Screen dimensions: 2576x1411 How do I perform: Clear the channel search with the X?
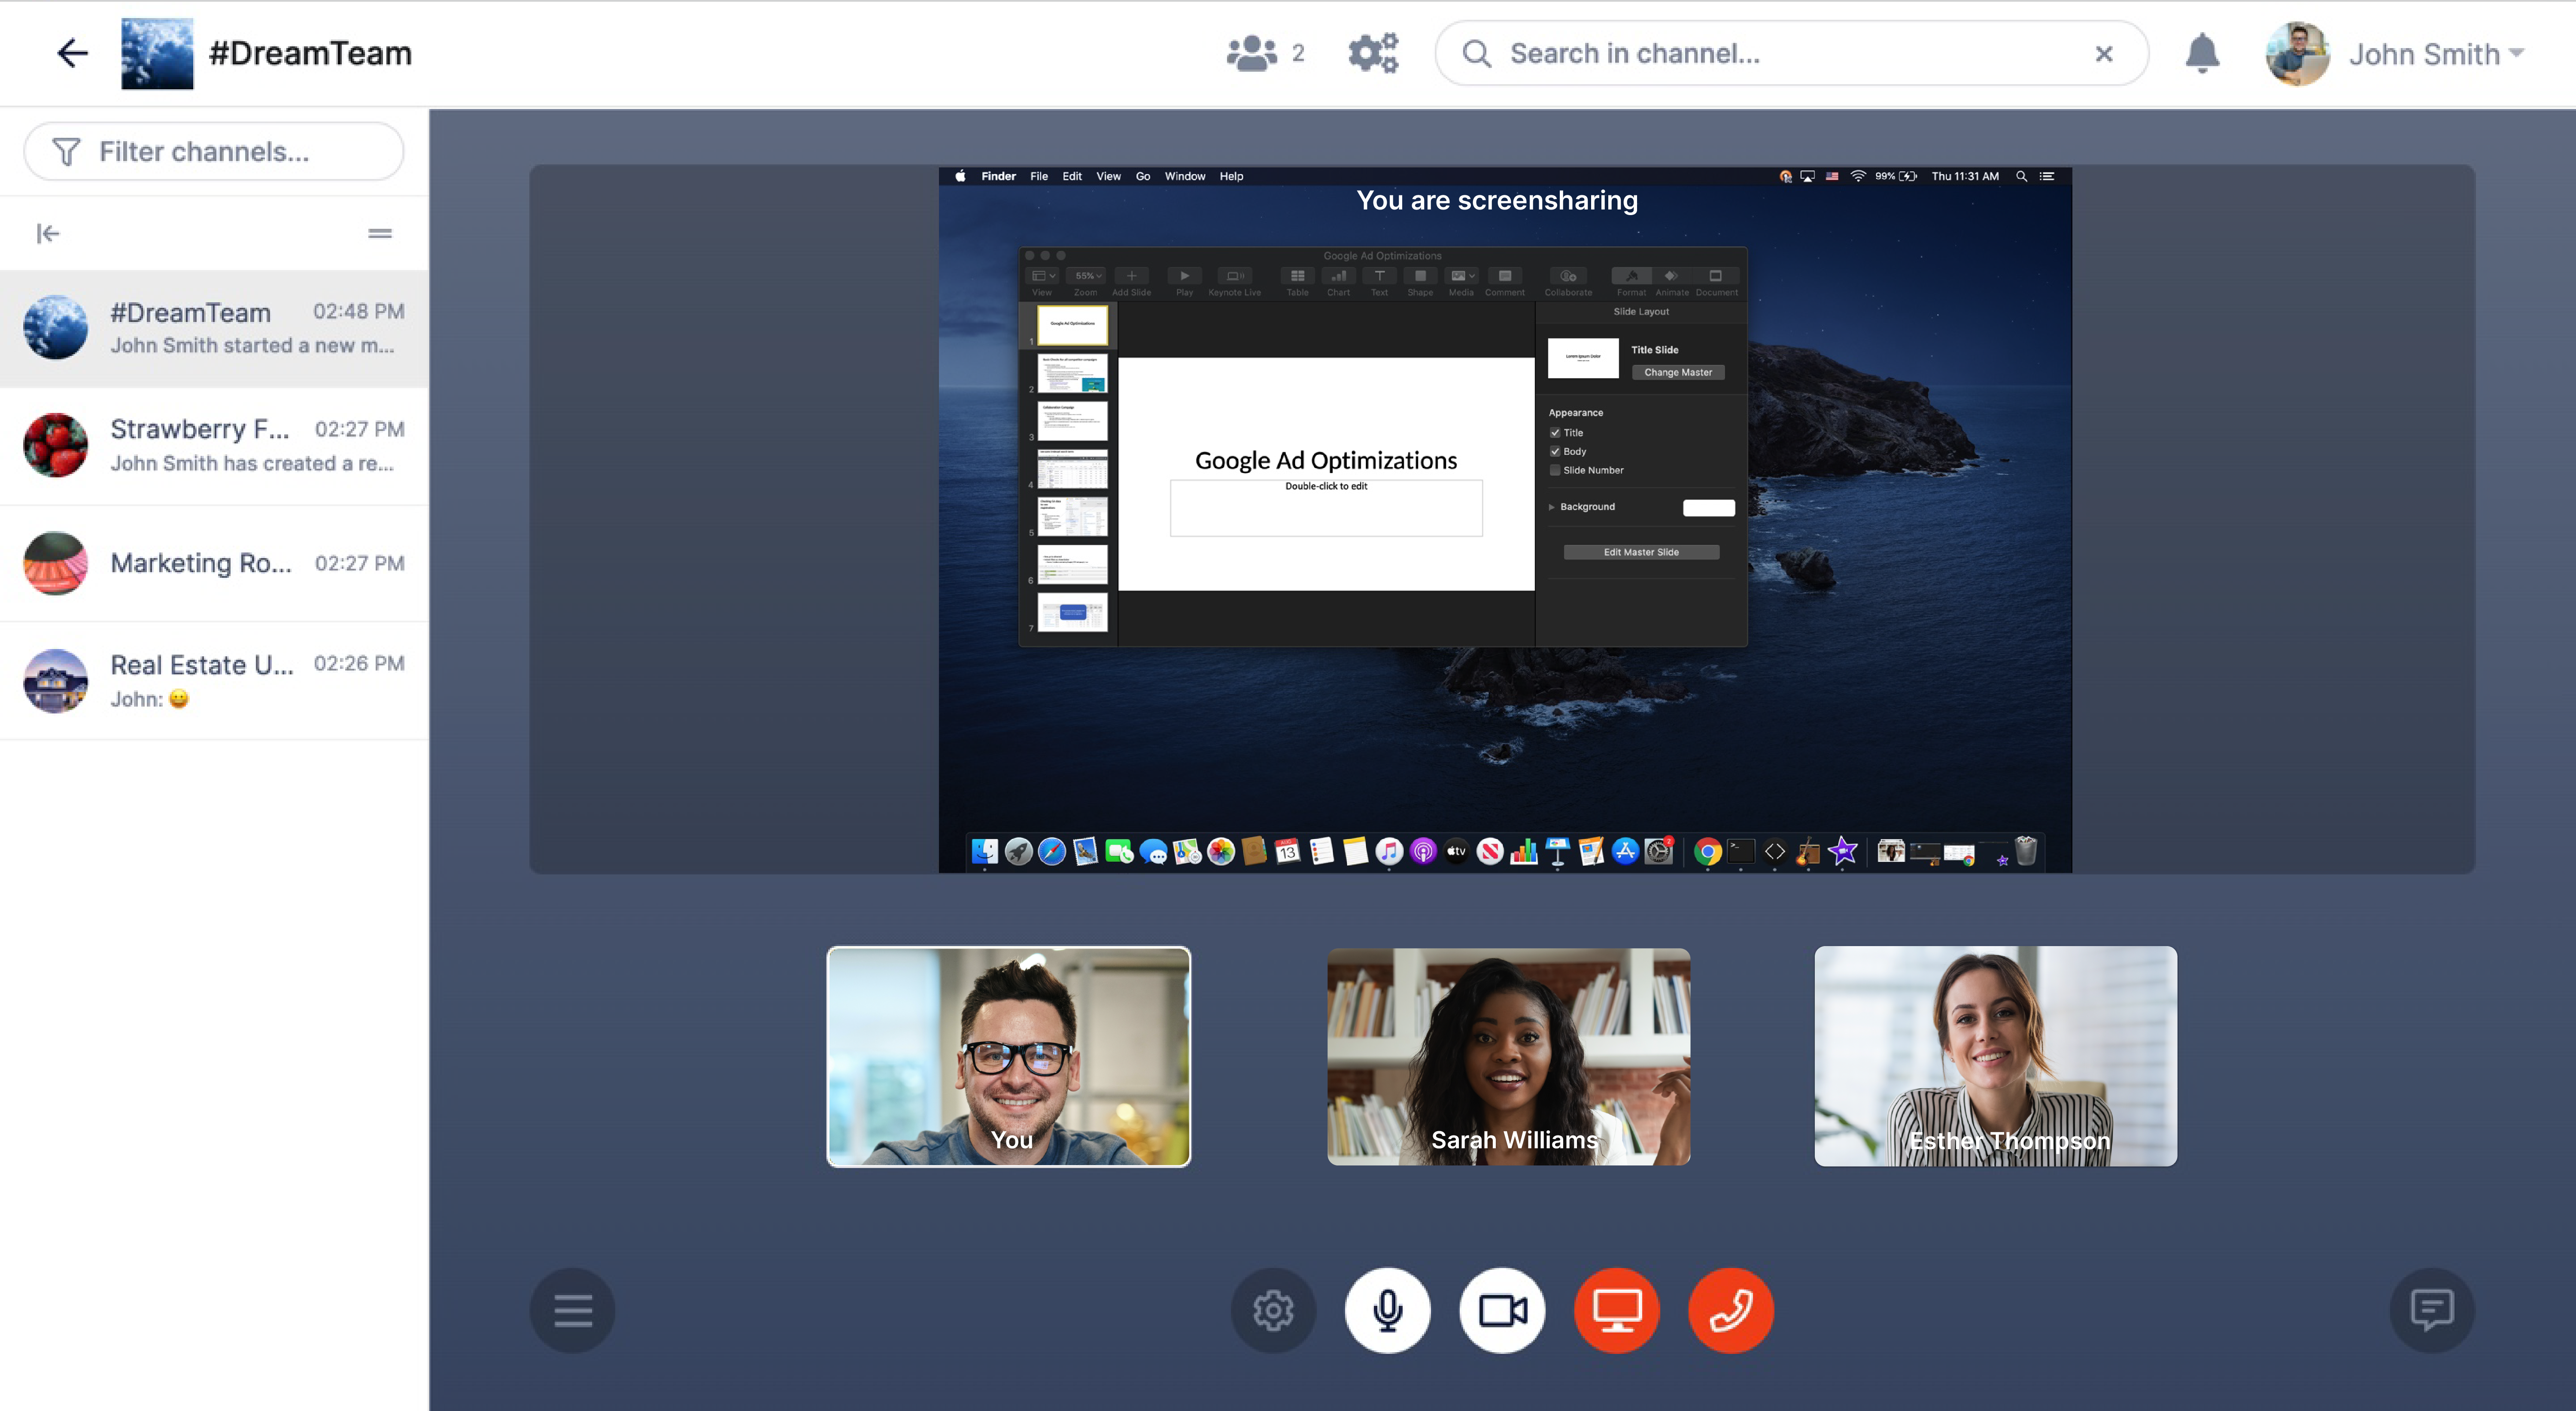coord(2104,54)
